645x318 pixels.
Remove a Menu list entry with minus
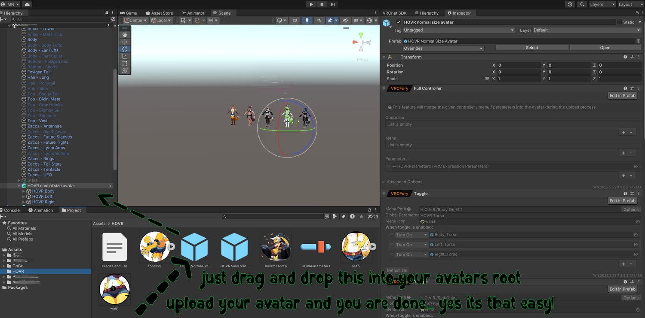tap(631, 153)
